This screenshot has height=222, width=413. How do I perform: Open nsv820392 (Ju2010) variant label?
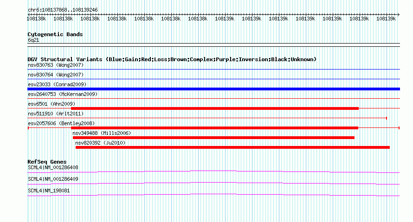[100, 143]
